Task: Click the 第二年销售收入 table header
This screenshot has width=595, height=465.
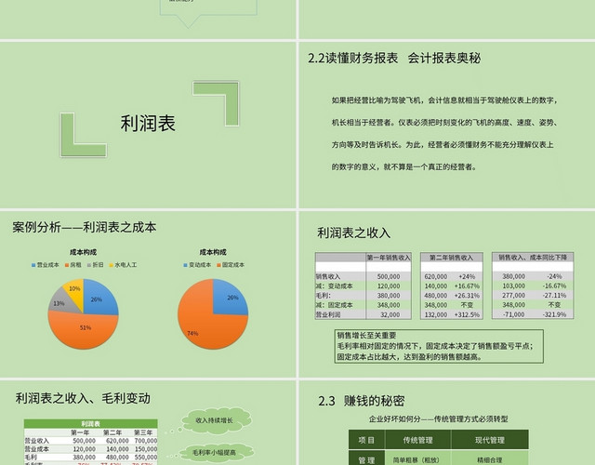Action: (x=451, y=258)
